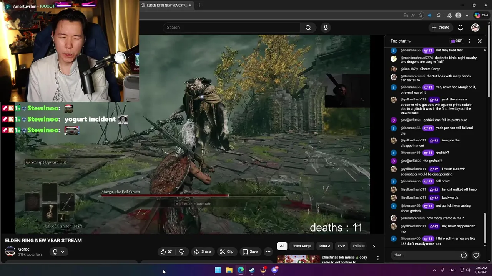The height and width of the screenshot is (276, 492).
Task: Send a heart reaction in chat
Action: 476,255
